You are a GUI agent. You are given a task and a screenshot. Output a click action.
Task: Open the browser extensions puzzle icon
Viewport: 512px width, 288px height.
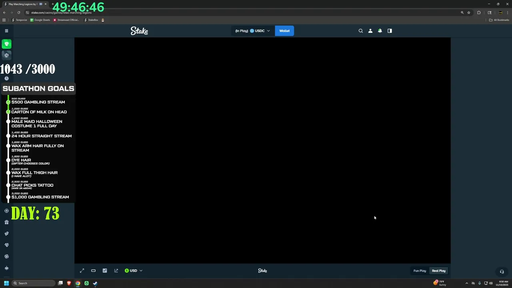(x=479, y=12)
